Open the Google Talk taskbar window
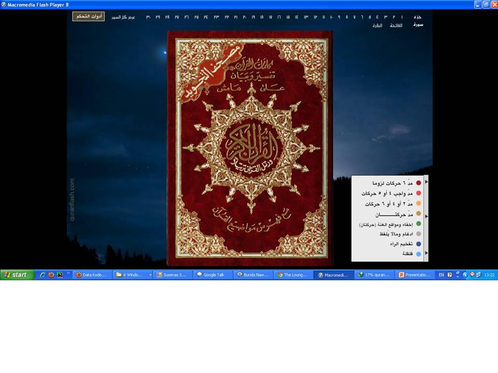The width and height of the screenshot is (498, 373). pos(213,275)
